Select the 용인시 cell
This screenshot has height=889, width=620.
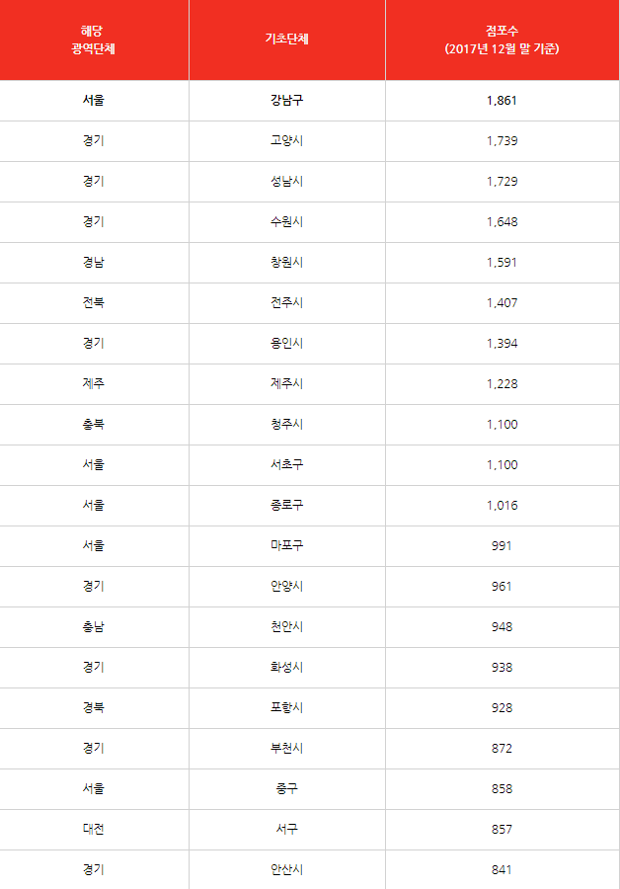pyautogui.click(x=286, y=344)
